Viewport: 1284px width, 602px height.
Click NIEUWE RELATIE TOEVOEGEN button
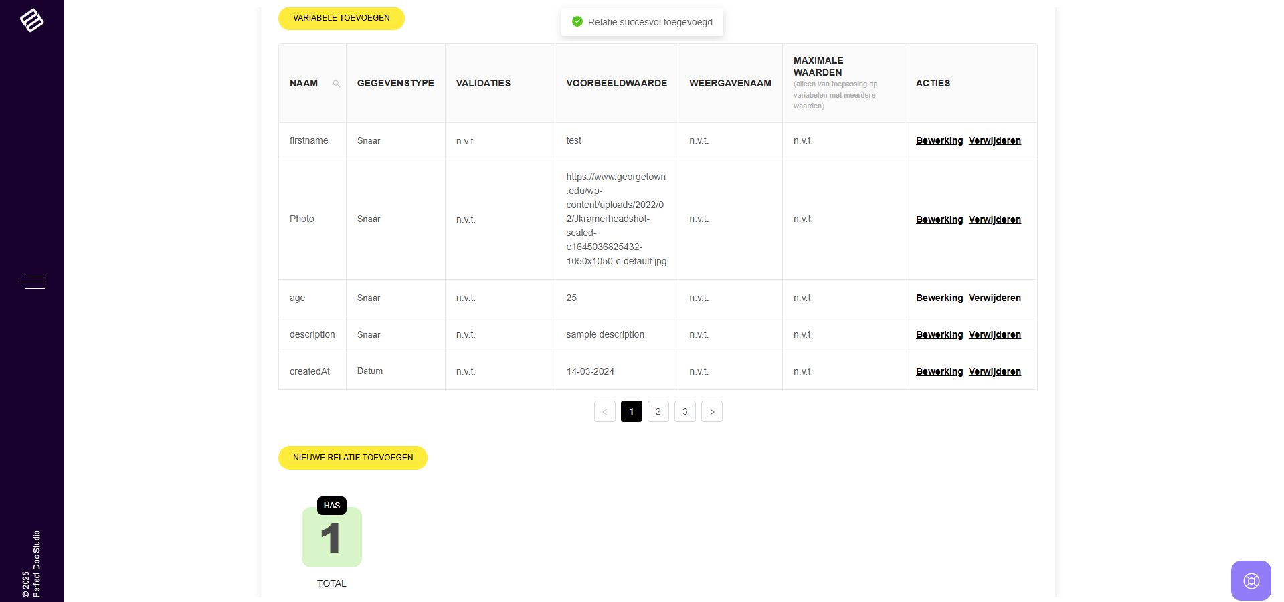pyautogui.click(x=353, y=458)
